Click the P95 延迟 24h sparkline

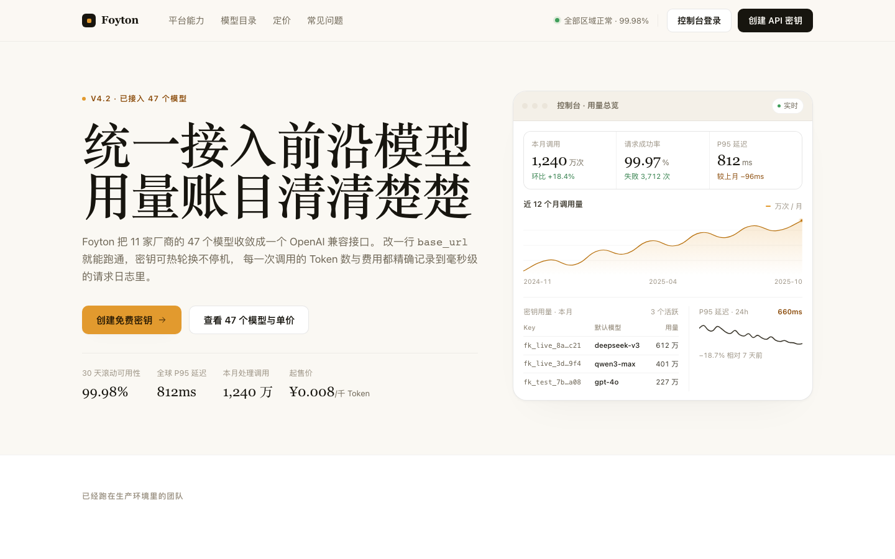(751, 334)
